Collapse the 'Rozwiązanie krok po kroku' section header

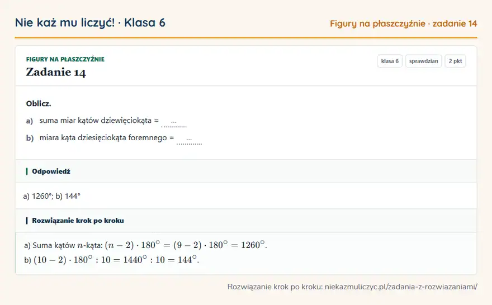point(246,221)
